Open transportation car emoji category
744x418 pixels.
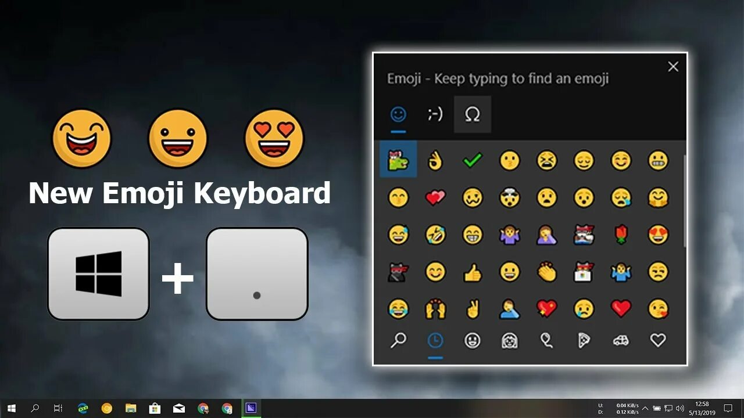tap(621, 340)
